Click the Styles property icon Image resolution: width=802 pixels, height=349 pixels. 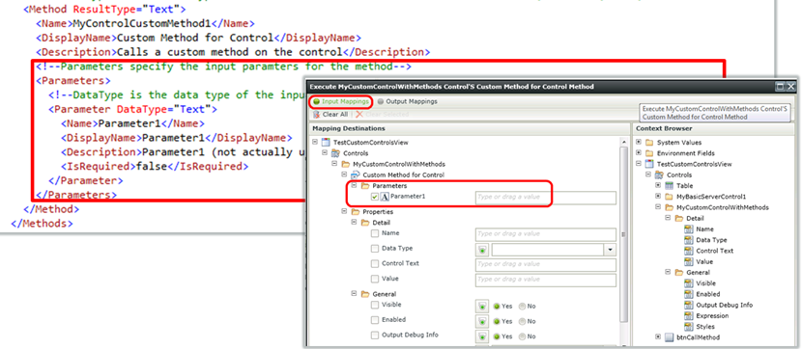click(688, 327)
